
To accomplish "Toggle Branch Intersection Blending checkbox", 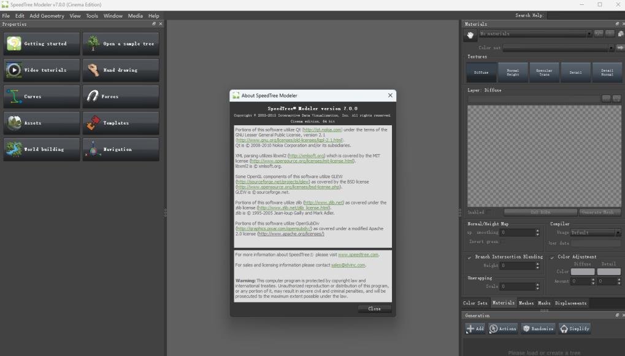I will pos(470,257).
